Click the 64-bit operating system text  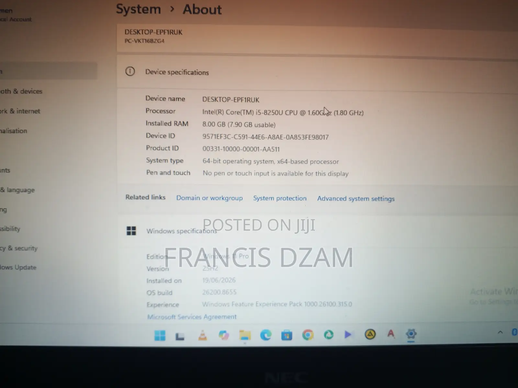click(x=271, y=161)
